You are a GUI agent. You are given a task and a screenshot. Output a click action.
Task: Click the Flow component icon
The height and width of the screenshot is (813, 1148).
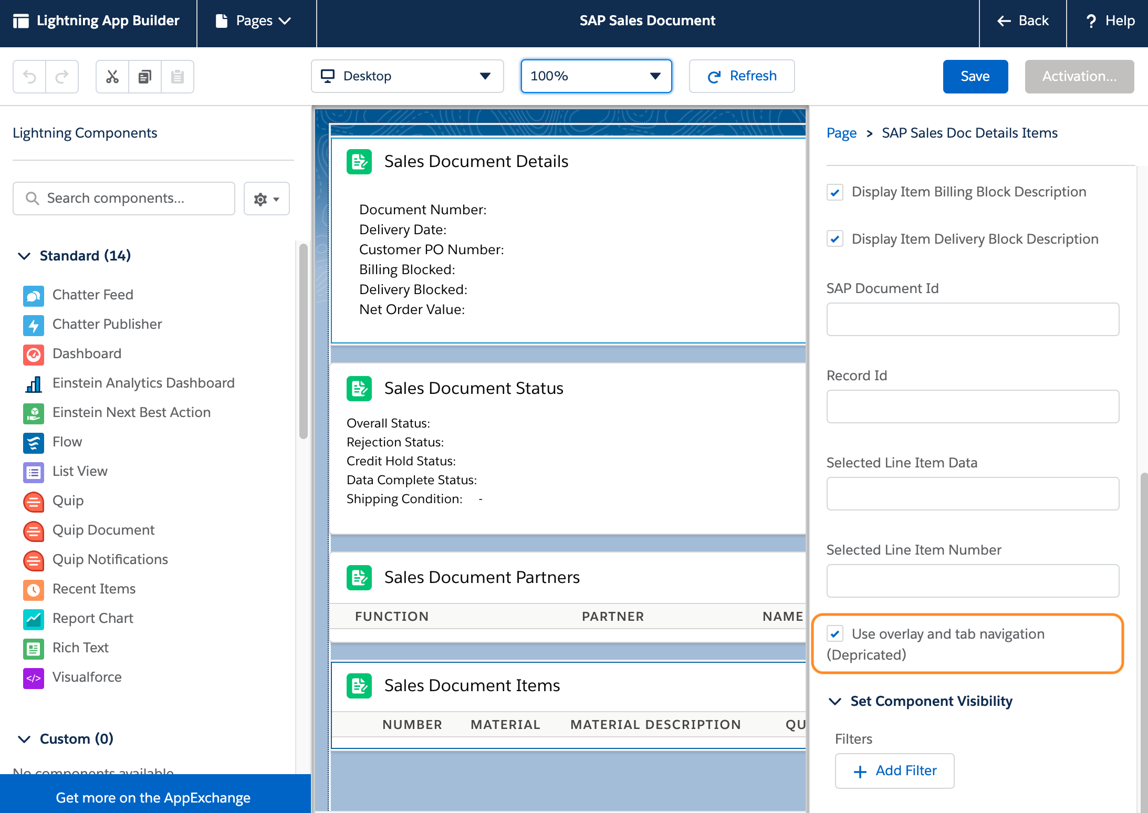34,443
